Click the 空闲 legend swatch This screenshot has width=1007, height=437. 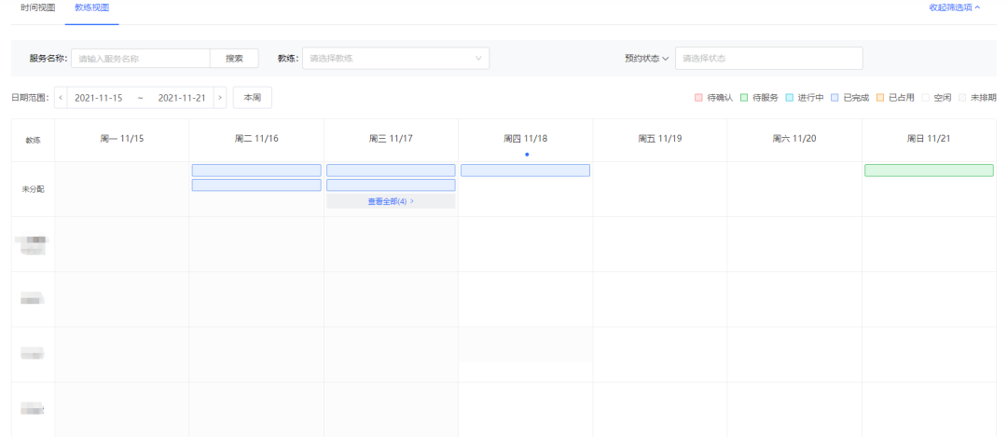pos(926,98)
